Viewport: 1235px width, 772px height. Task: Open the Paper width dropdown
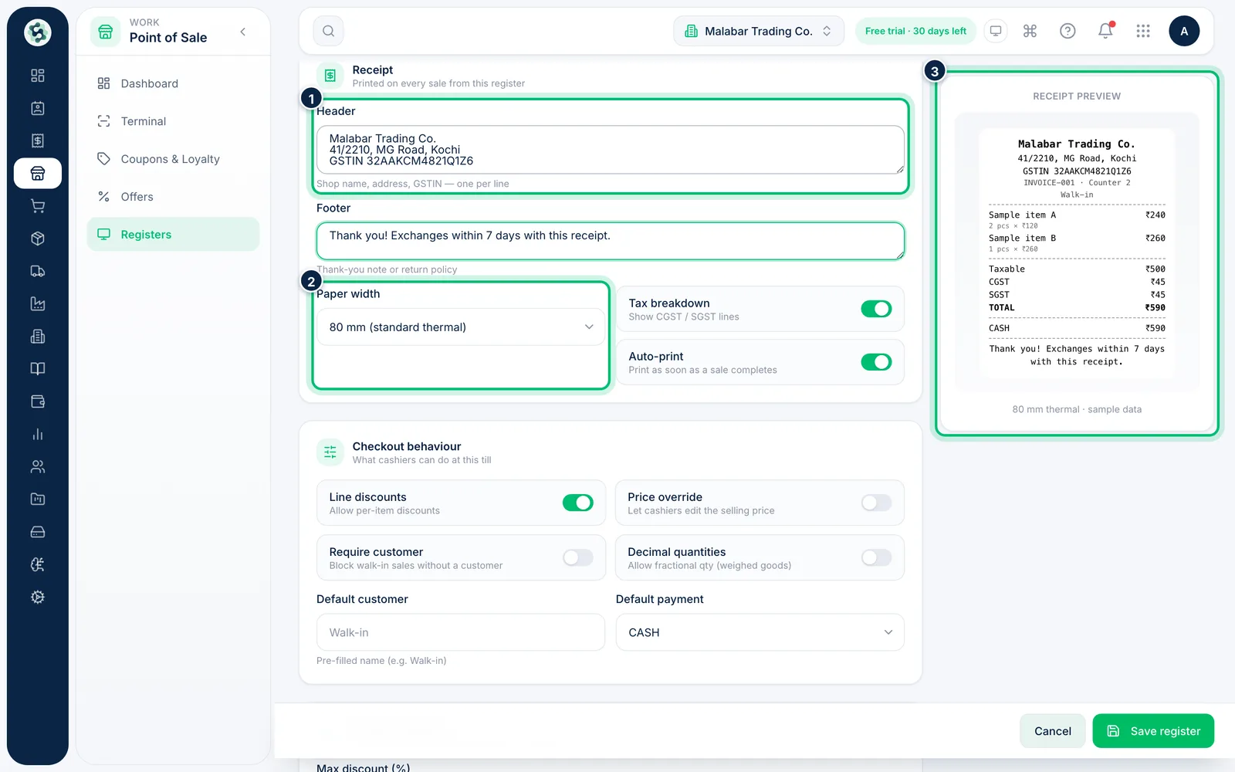(x=461, y=327)
